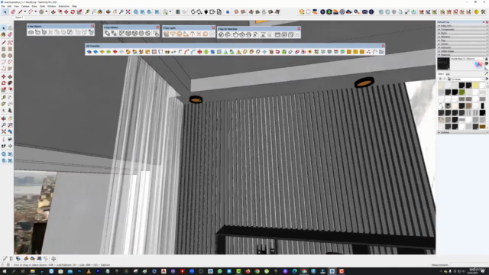The width and height of the screenshot is (489, 275).
Task: Open File Explorer from the taskbar
Action: click(32, 271)
